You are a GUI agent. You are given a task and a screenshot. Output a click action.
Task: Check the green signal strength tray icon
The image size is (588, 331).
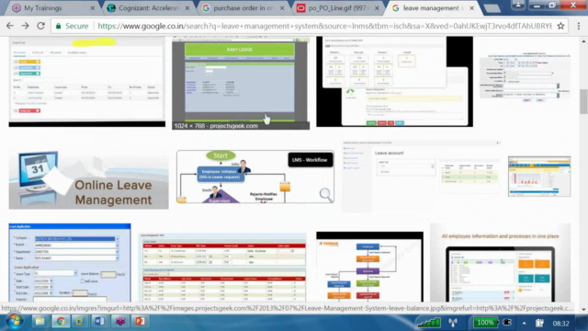pos(429,323)
